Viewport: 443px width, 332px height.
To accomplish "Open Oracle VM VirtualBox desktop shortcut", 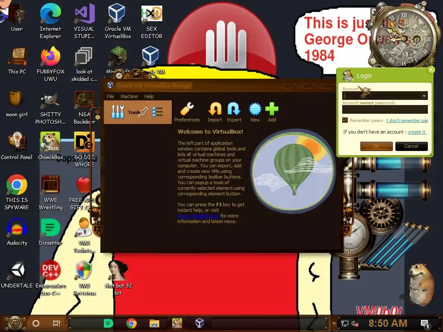I will [x=118, y=21].
